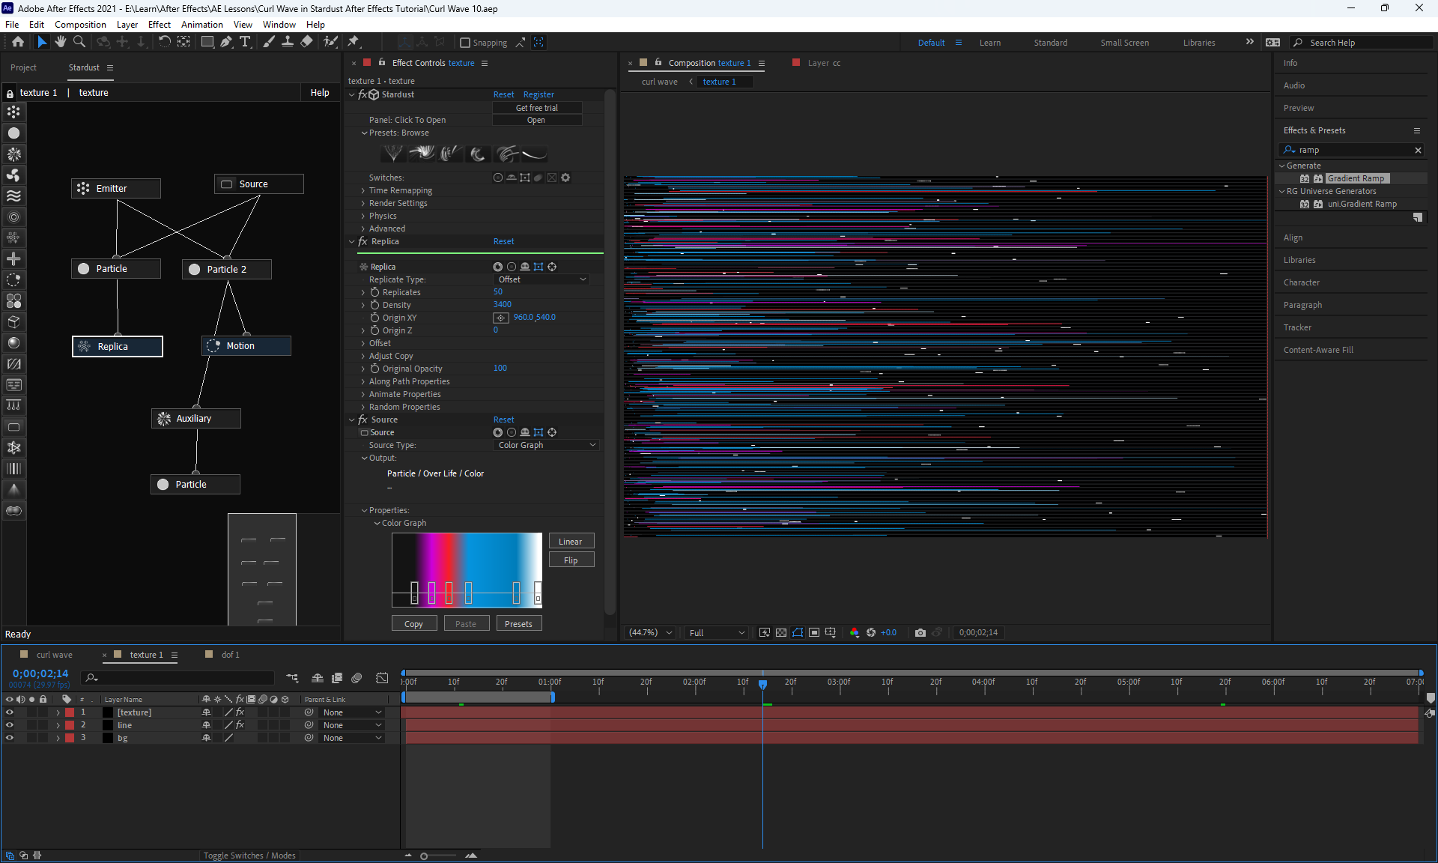Select the Zoom tool magnifier
This screenshot has height=863, width=1438.
click(x=79, y=42)
